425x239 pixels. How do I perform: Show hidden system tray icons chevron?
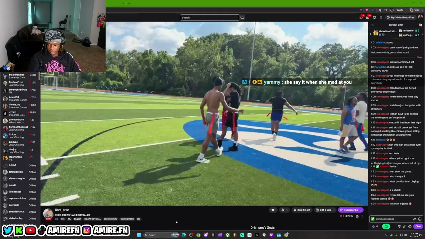pos(385,235)
